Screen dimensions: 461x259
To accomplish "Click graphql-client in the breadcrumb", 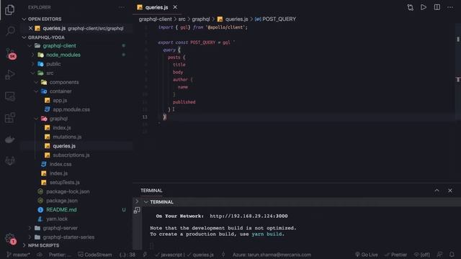I will [156, 19].
